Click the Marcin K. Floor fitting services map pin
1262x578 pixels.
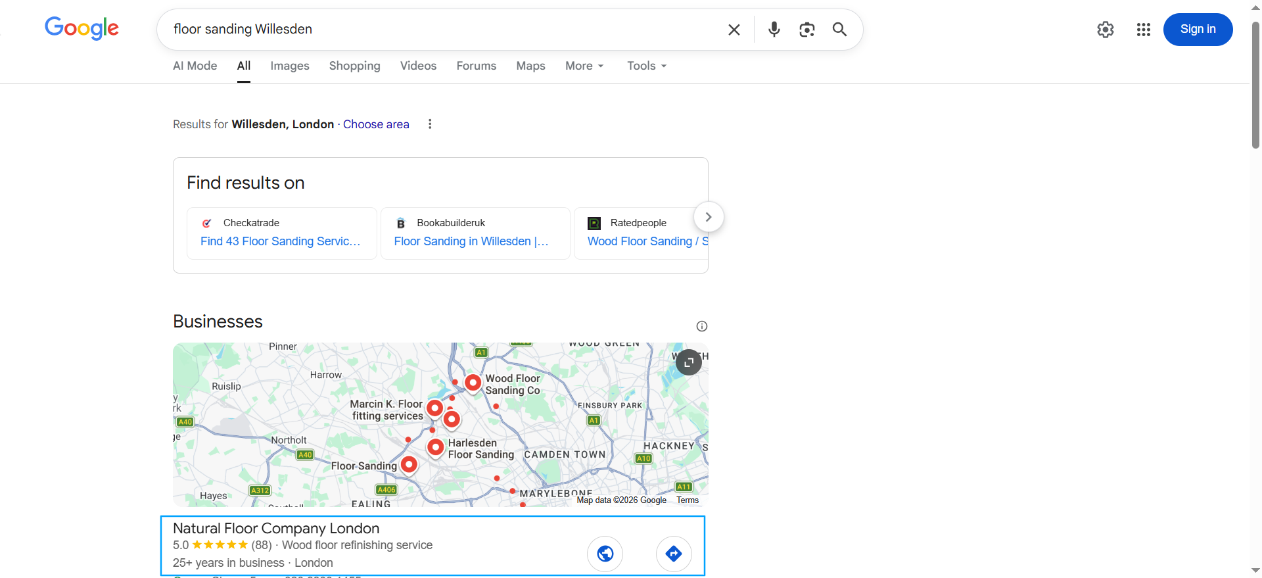[435, 408]
